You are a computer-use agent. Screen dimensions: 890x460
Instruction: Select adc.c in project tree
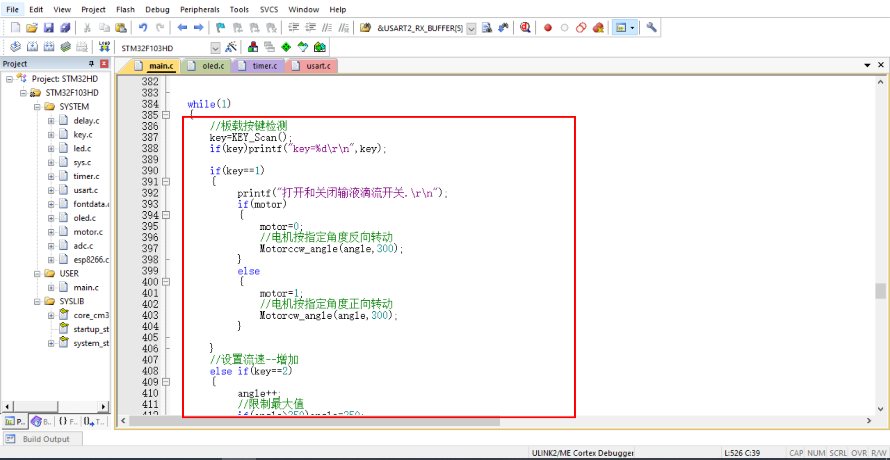[x=83, y=246]
